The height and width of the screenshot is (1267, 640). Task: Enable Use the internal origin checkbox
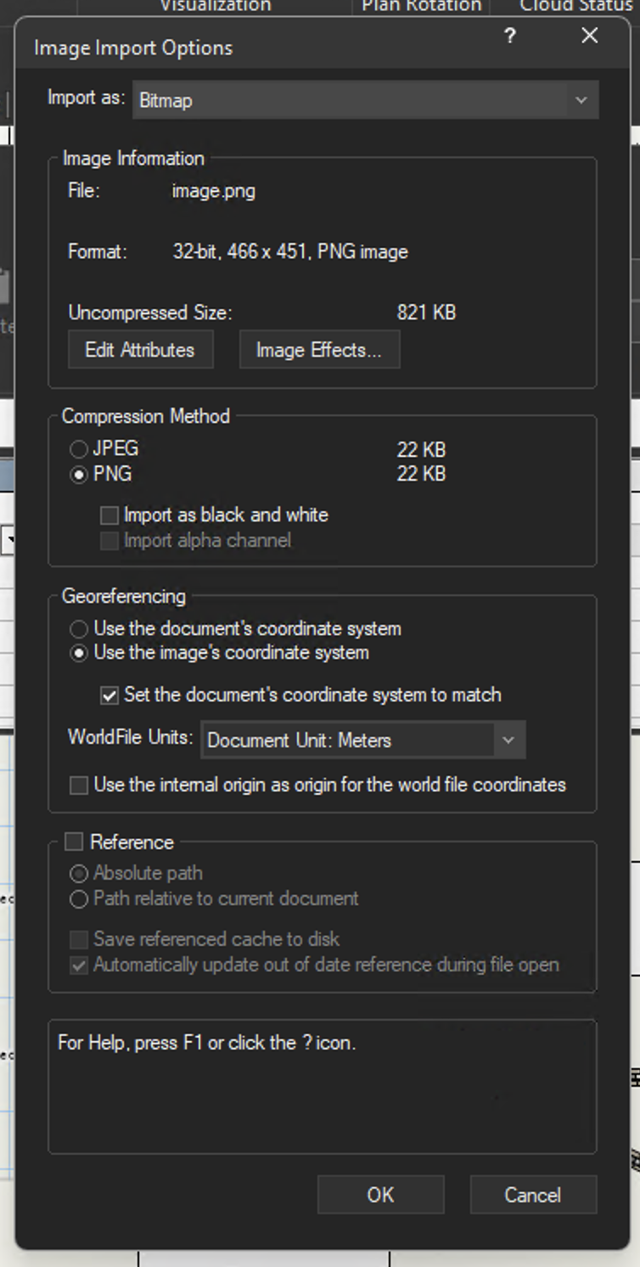(x=79, y=786)
